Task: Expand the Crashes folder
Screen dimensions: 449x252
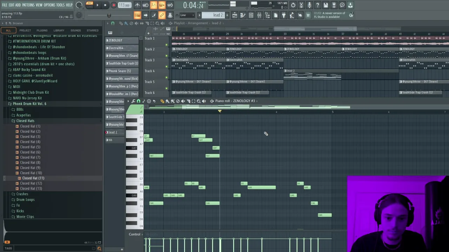Action: [22, 194]
